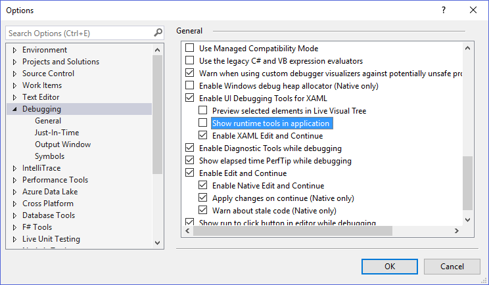The image size is (489, 285).
Task: Check Preview selected elements in Live Visual Tree
Action: pyautogui.click(x=203, y=111)
